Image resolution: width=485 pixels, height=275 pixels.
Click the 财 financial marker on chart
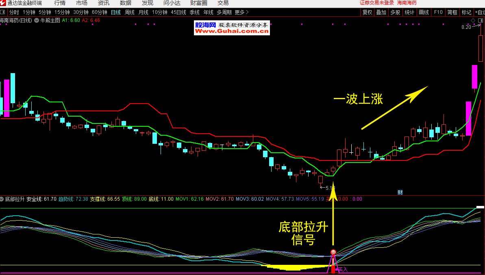(x=400, y=193)
